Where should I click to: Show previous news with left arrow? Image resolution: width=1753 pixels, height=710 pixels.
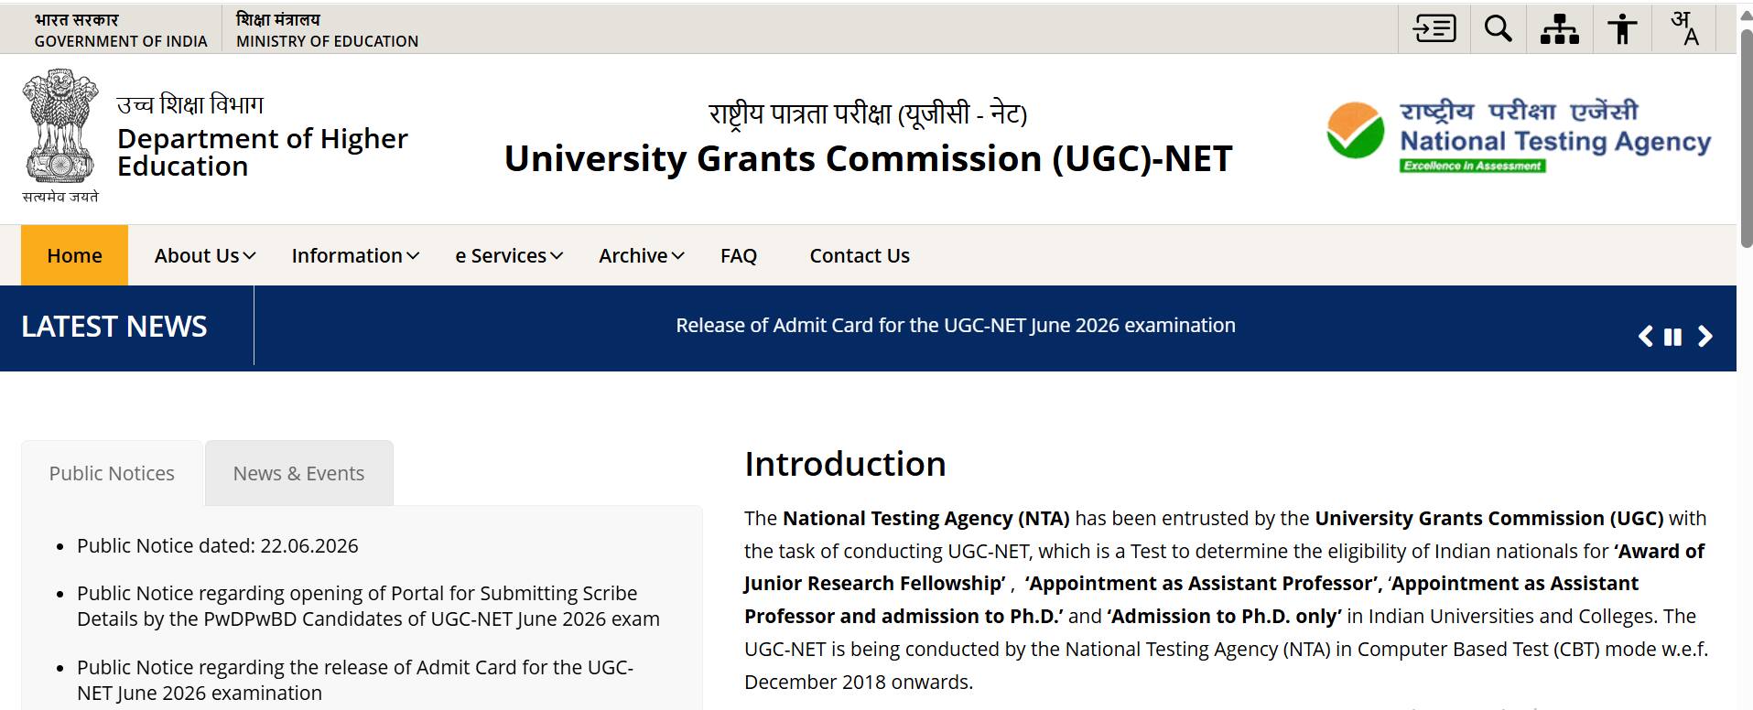tap(1646, 337)
